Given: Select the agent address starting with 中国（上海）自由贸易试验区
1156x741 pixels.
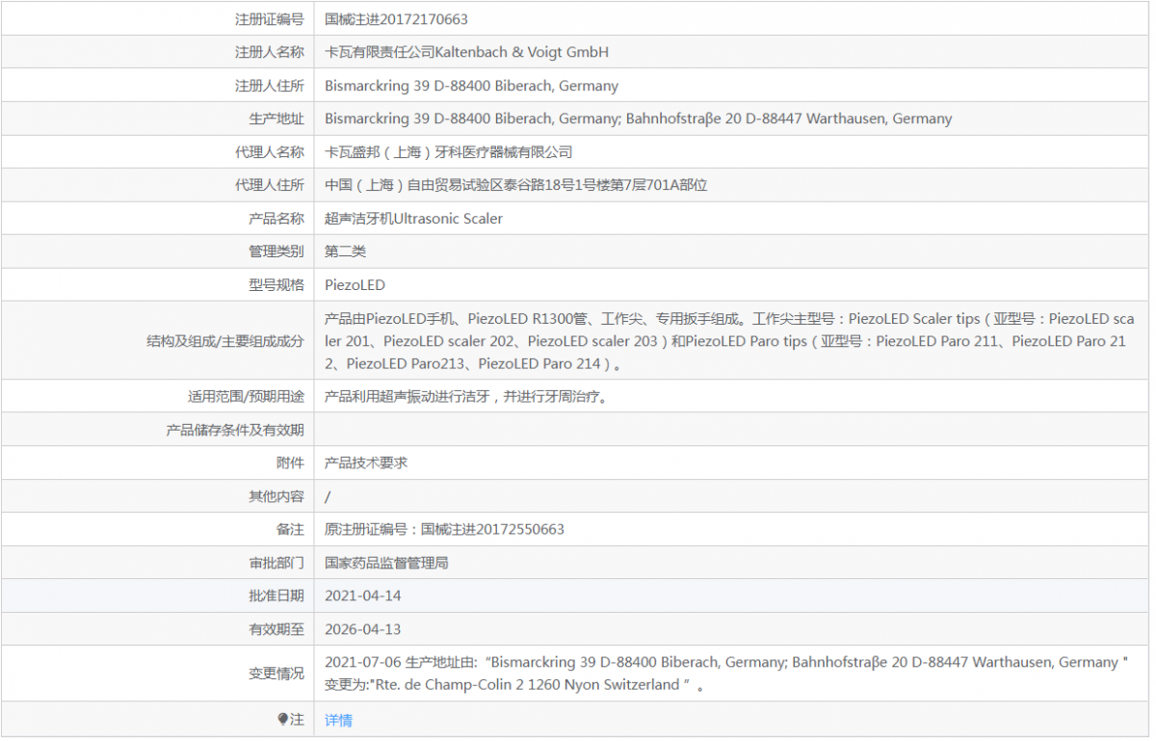Looking at the screenshot, I should coord(516,185).
